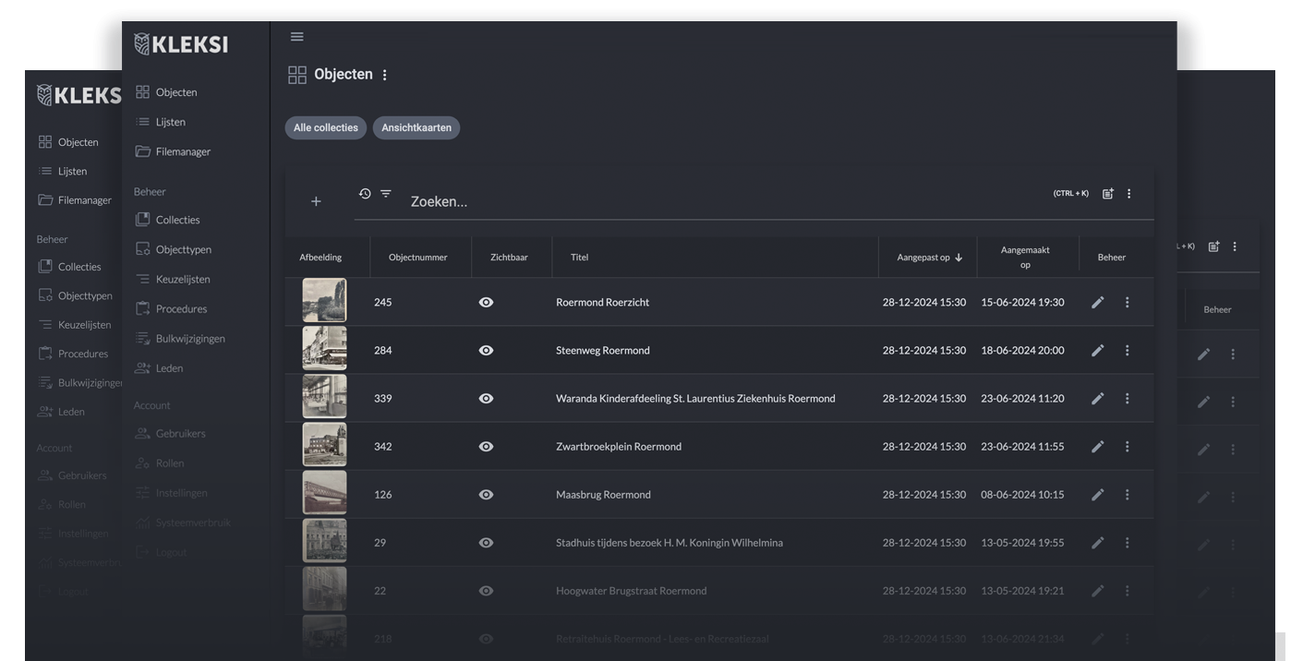Toggle visibility eye for Zwartbroekplein Roermond
This screenshot has height=661, width=1303.
click(486, 447)
